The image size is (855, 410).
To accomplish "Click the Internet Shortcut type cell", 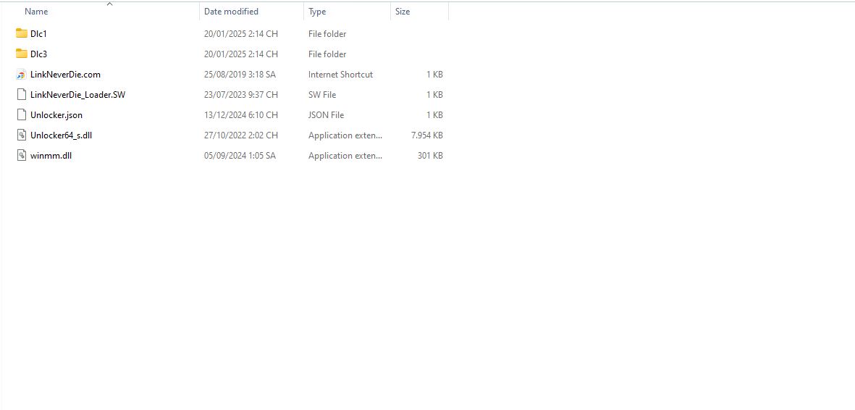I will click(341, 74).
